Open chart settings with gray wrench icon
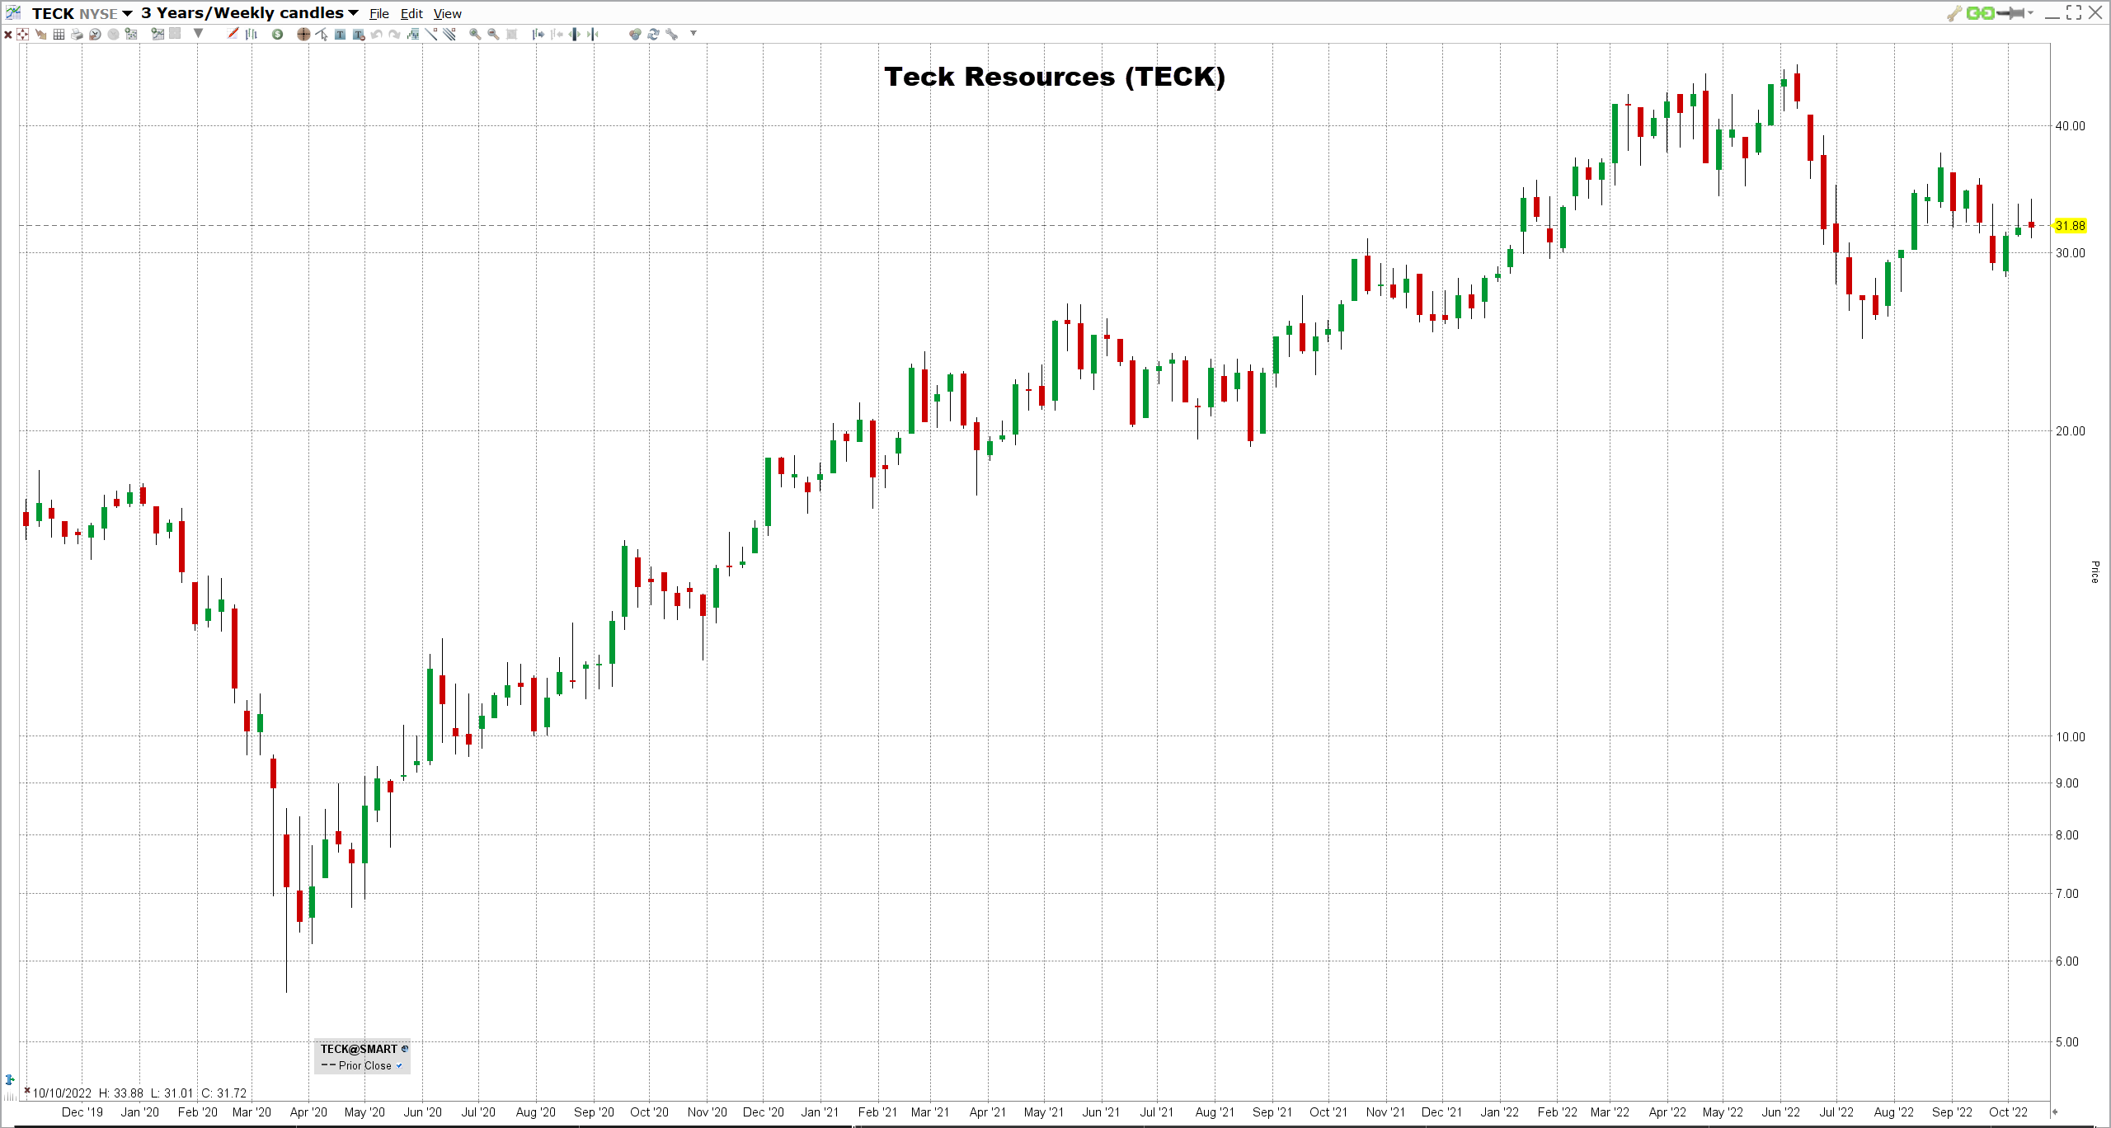The width and height of the screenshot is (2111, 1128). 672,34
